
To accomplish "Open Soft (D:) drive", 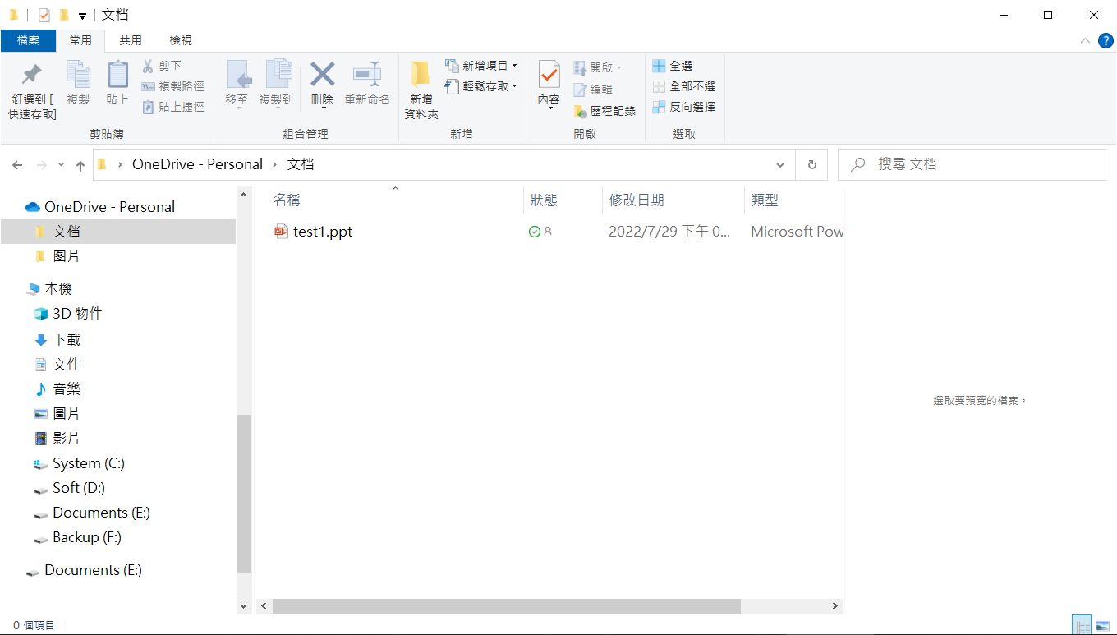I will point(78,488).
